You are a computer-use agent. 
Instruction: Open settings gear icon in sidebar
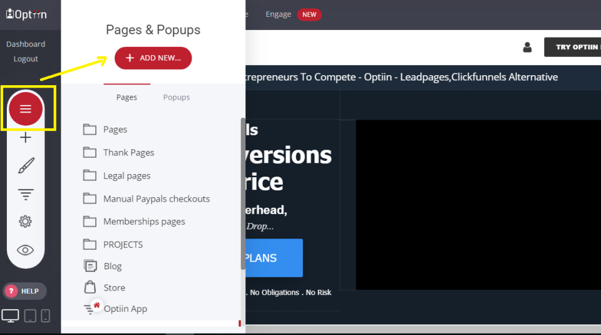[25, 221]
